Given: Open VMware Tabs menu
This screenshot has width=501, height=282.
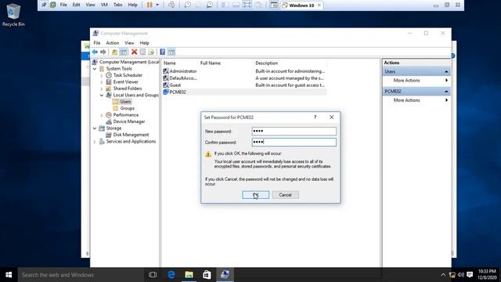Looking at the screenshot, I should point(118,5).
